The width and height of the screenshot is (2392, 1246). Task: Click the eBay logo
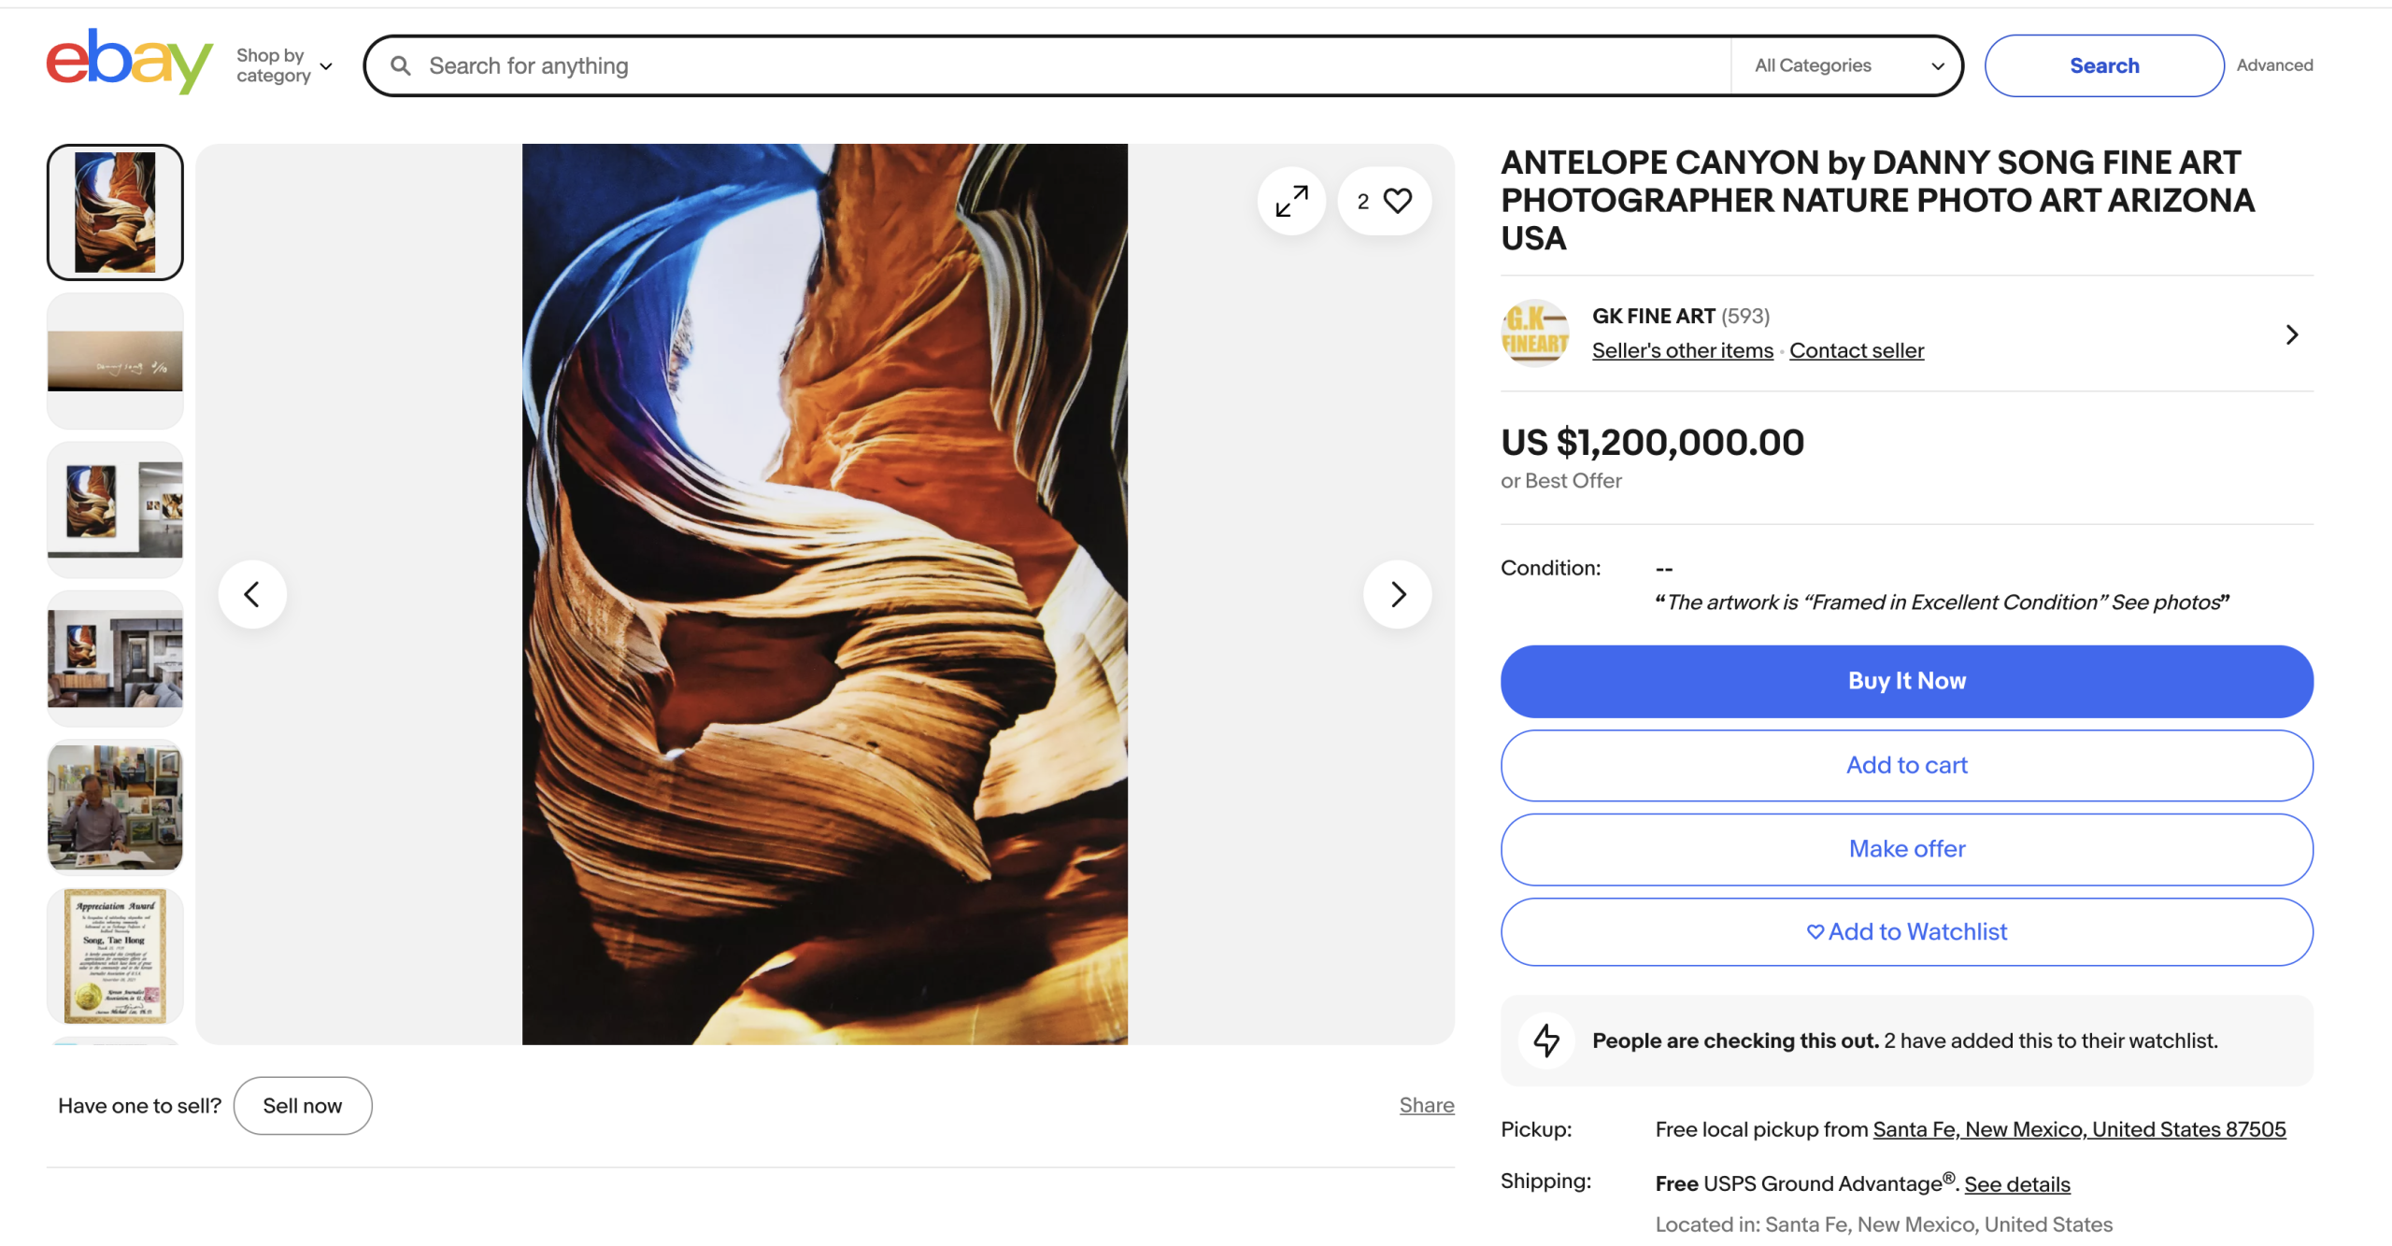(x=129, y=62)
